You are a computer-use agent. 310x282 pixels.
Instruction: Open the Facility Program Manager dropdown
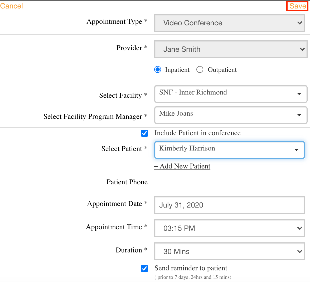[230, 115]
